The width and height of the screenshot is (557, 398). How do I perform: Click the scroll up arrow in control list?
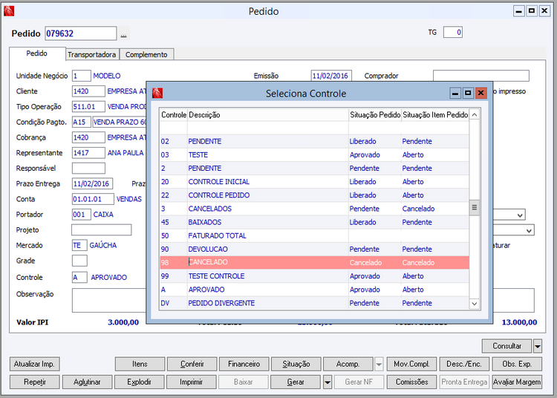pos(475,114)
